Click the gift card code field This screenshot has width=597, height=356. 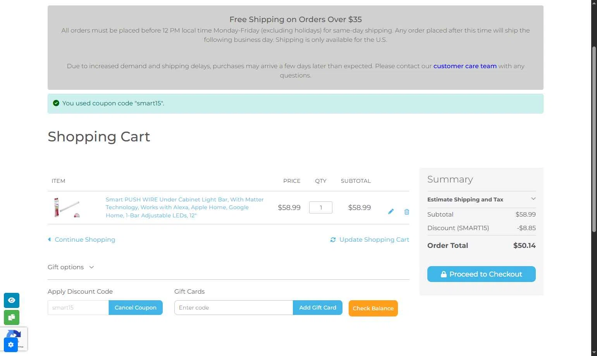coord(234,308)
